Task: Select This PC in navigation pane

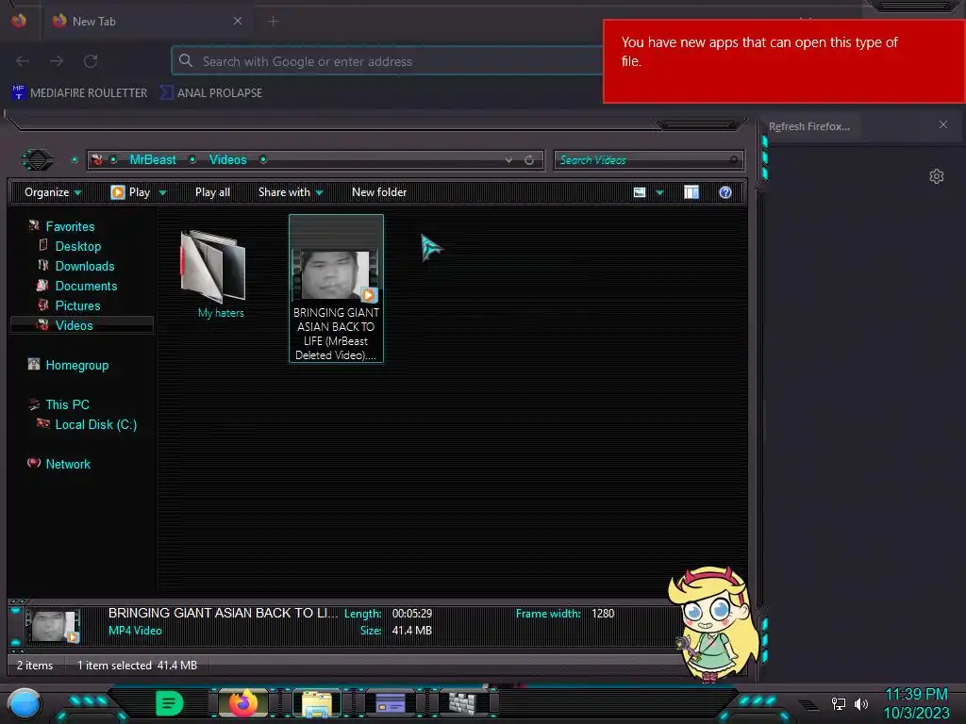Action: pyautogui.click(x=67, y=404)
